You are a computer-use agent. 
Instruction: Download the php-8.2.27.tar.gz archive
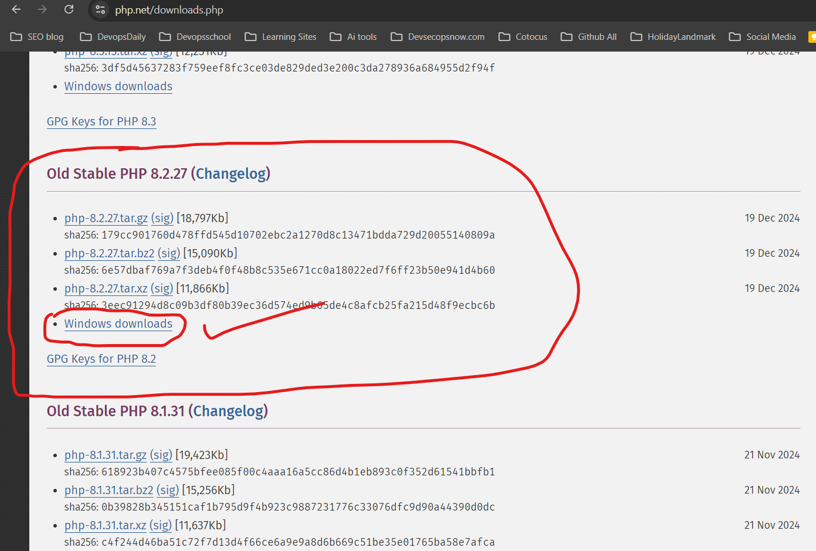106,217
